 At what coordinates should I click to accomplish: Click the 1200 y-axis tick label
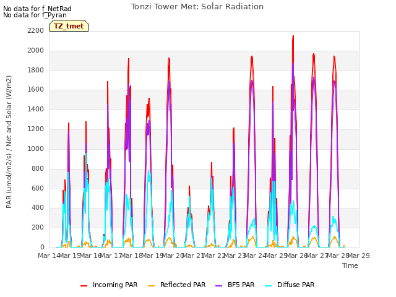(36, 129)
